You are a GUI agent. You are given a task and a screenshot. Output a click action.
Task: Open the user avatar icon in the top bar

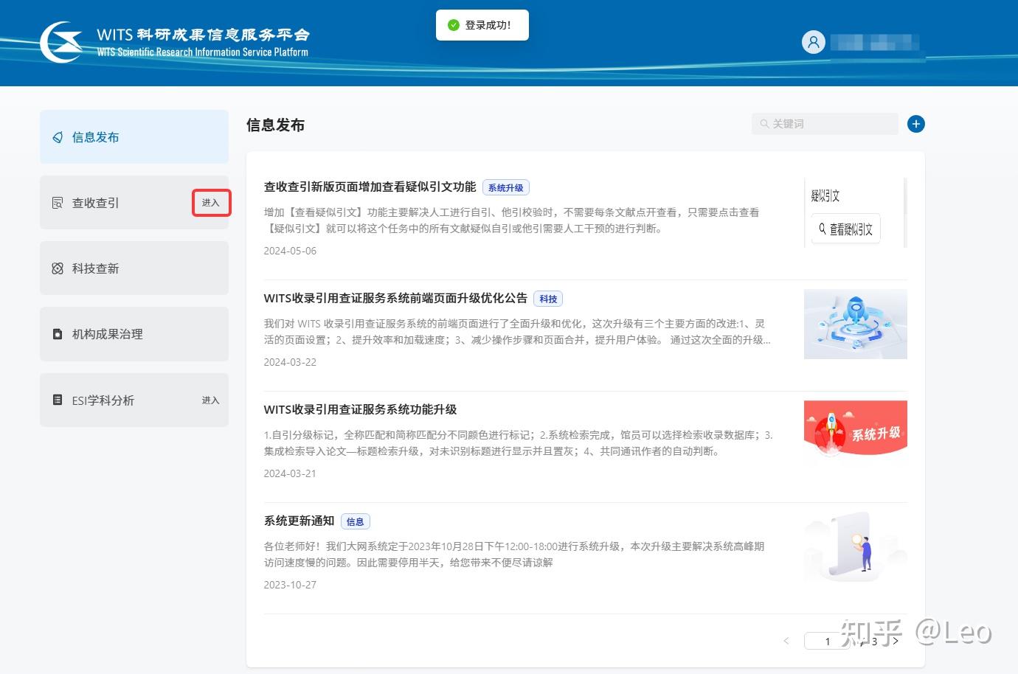(x=814, y=42)
